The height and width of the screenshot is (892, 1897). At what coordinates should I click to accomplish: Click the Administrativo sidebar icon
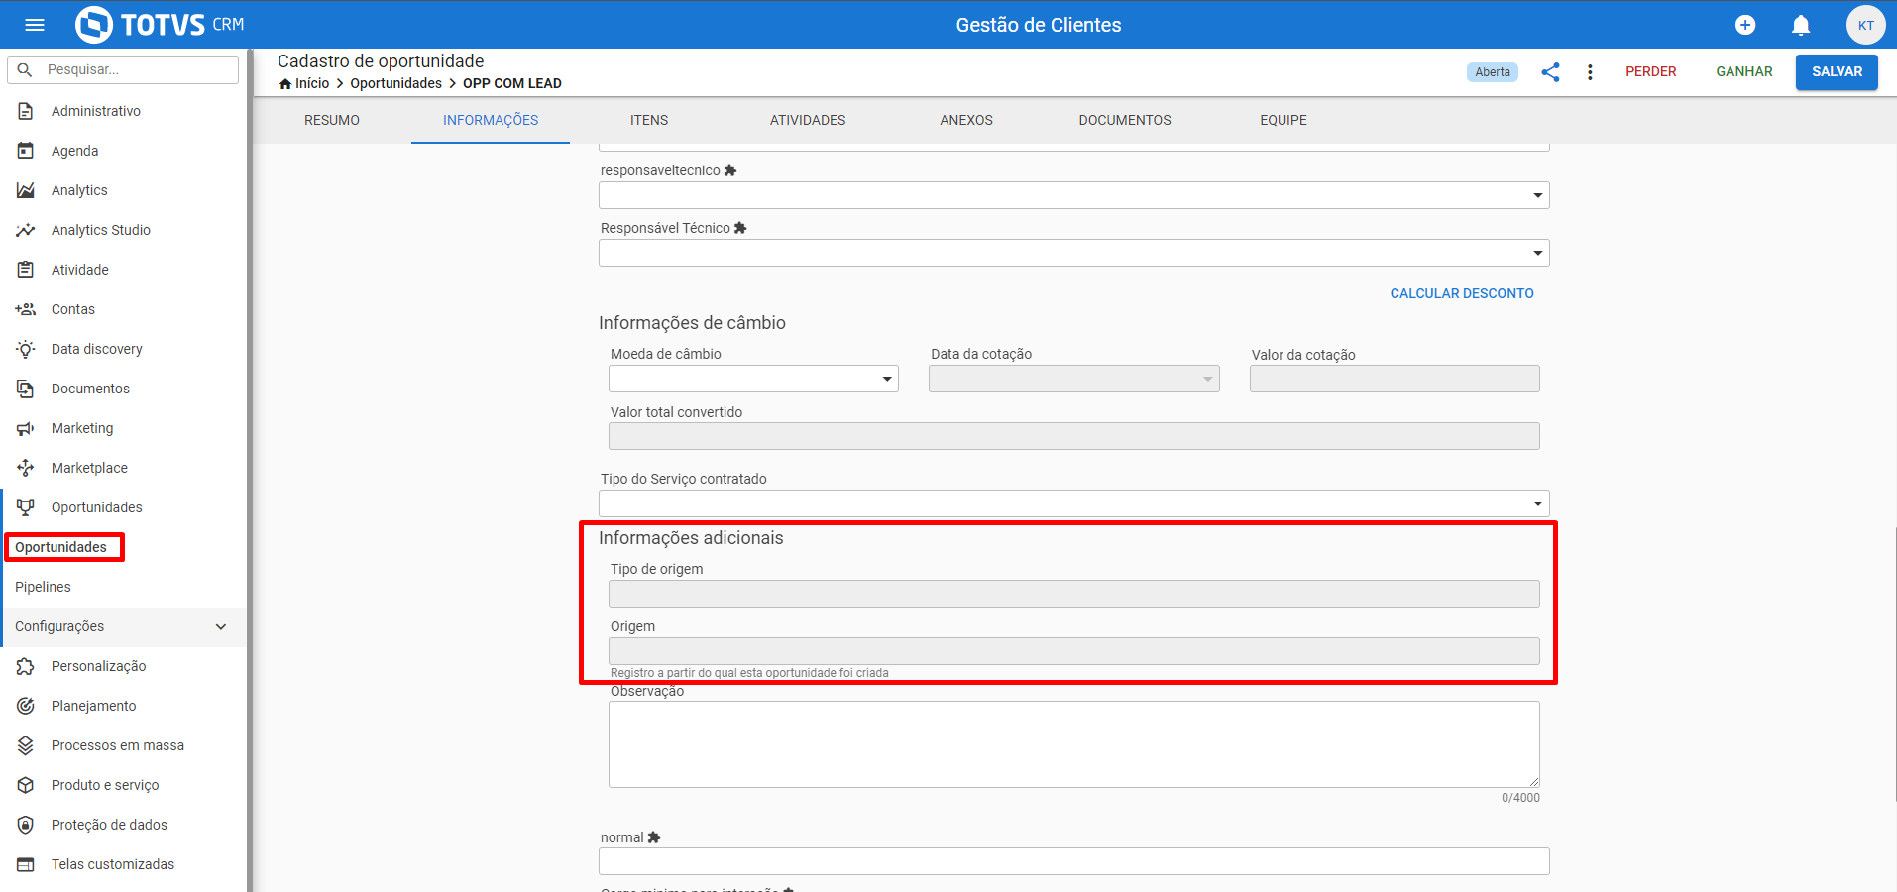pyautogui.click(x=26, y=111)
